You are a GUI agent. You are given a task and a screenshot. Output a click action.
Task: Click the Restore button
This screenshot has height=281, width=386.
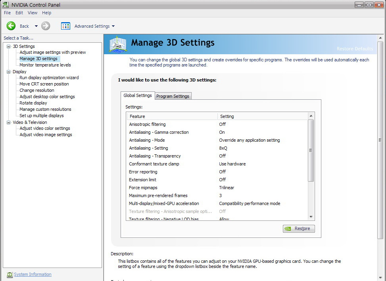click(x=299, y=228)
